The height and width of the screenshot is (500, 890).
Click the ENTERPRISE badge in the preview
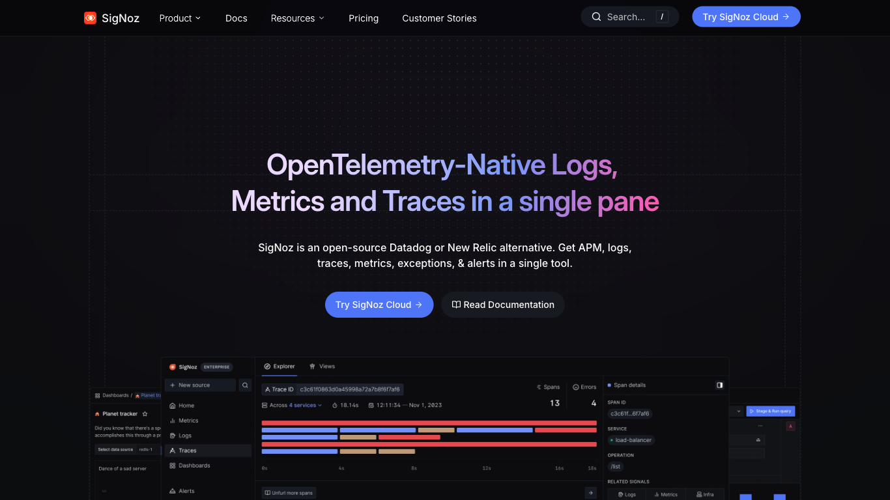[216, 367]
